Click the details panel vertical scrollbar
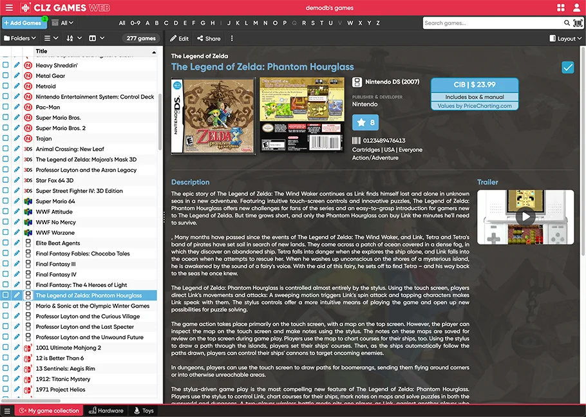Image resolution: width=586 pixels, height=417 pixels. click(583, 151)
